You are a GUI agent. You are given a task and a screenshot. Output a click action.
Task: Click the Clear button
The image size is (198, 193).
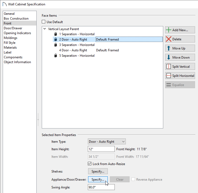pyautogui.click(x=120, y=179)
